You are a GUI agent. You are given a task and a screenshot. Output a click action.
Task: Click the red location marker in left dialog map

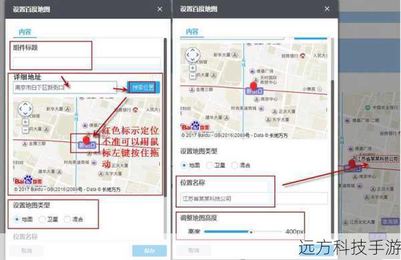[x=86, y=140]
